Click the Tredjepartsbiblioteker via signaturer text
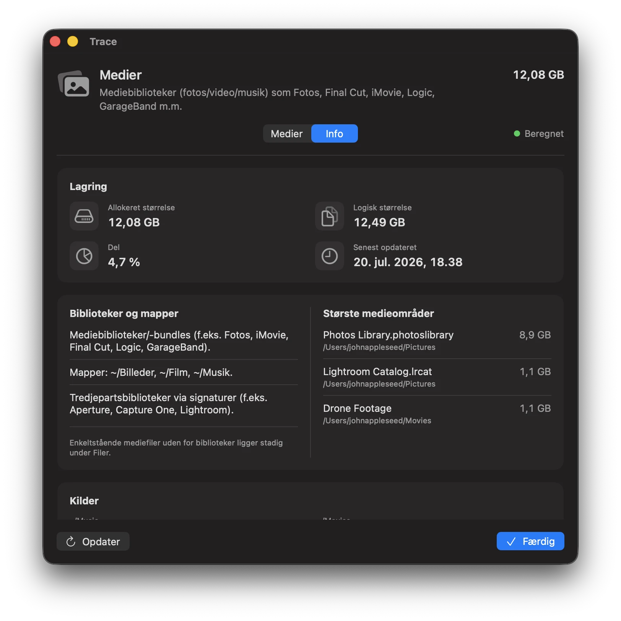 [168, 404]
